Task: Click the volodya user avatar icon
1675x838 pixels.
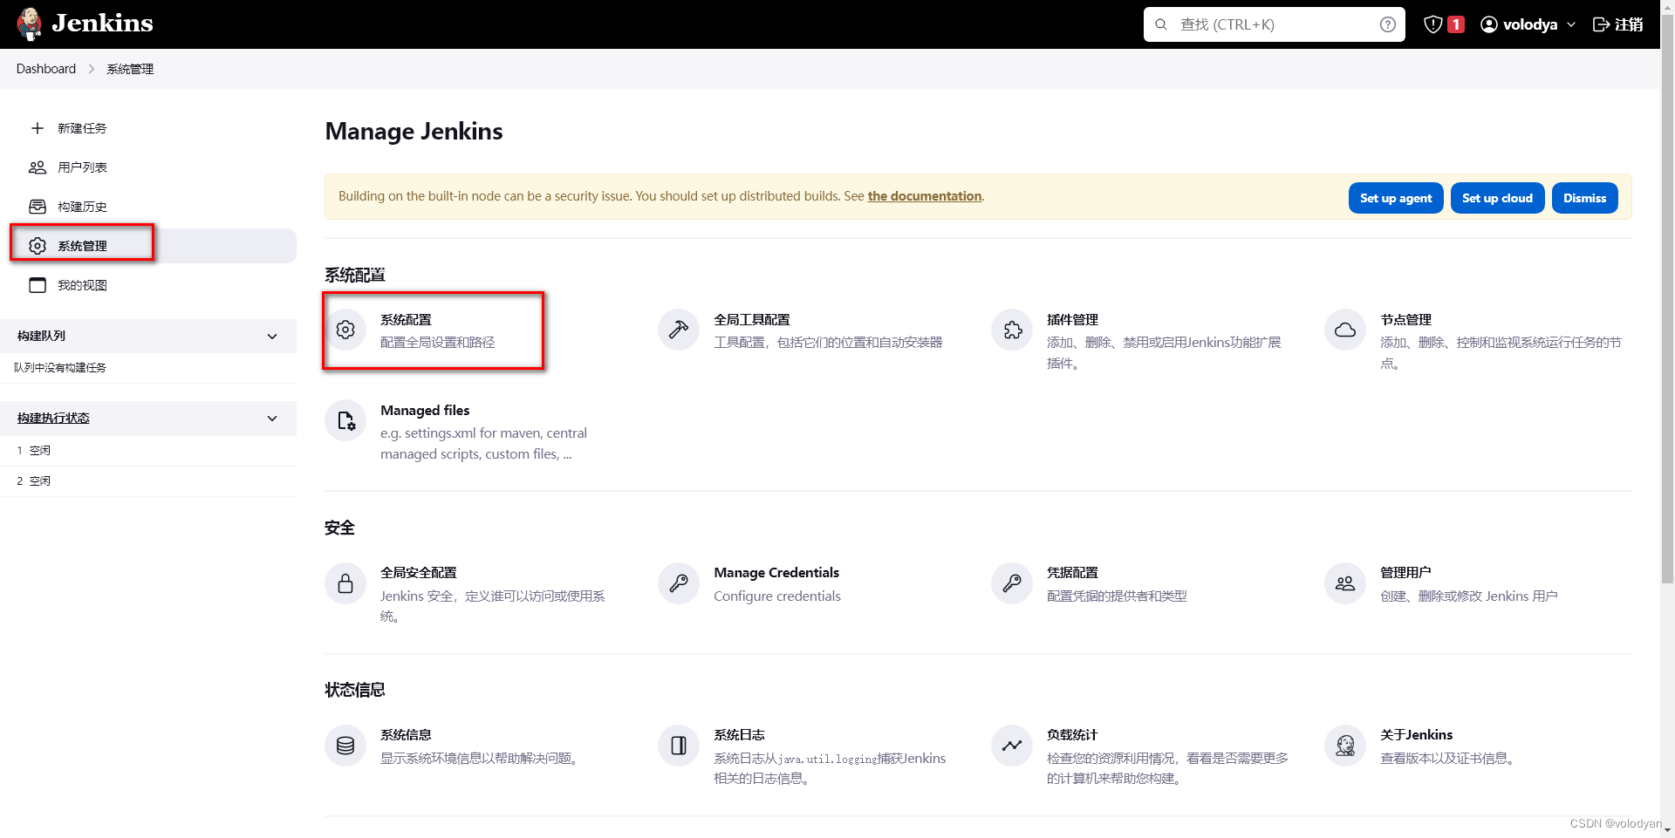Action: pyautogui.click(x=1488, y=24)
